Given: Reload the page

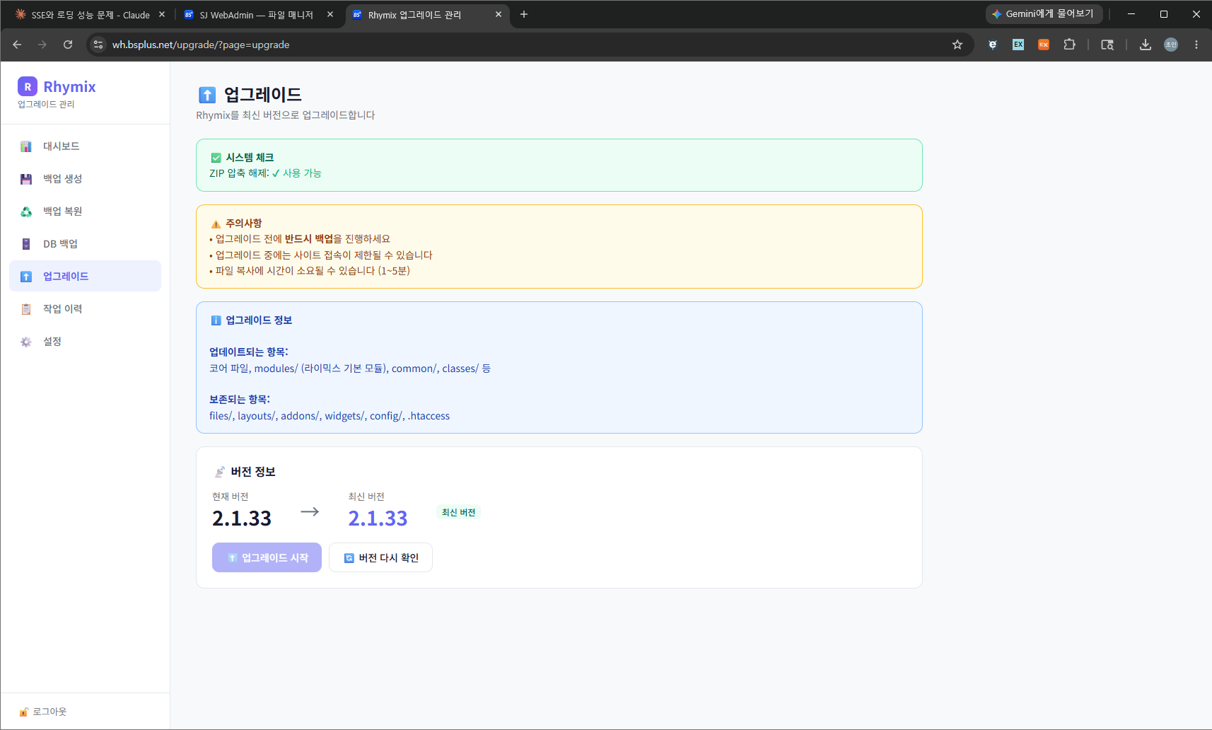Looking at the screenshot, I should click(x=68, y=45).
